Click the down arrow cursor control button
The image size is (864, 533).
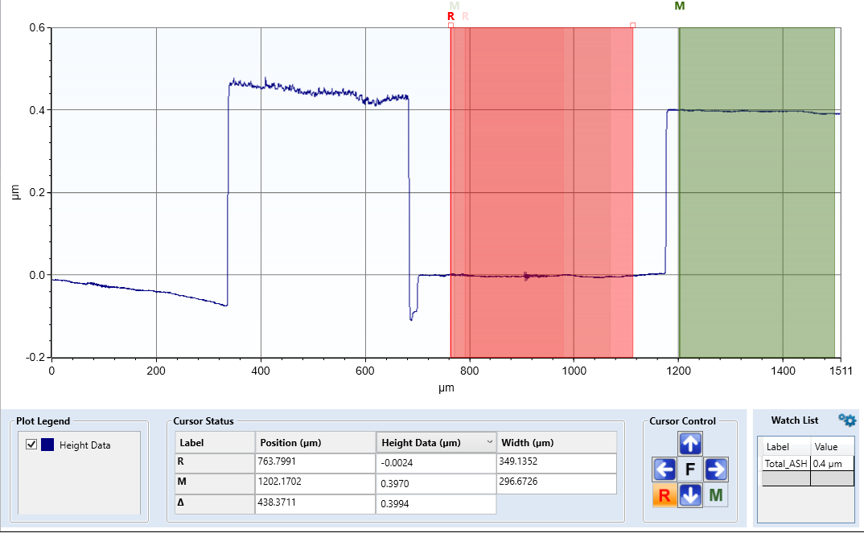click(690, 495)
